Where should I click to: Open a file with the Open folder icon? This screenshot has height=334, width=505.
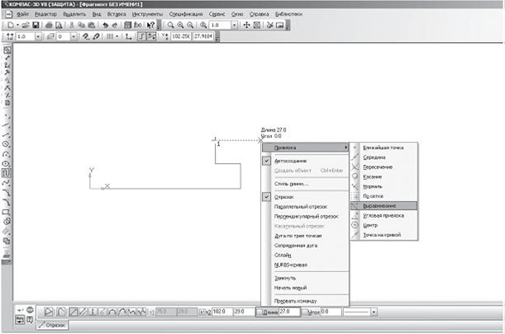(x=26, y=25)
